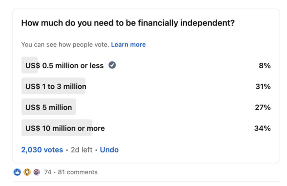Select the US$ 10 million or more option
This screenshot has height=186, width=287.
[x=65, y=128]
